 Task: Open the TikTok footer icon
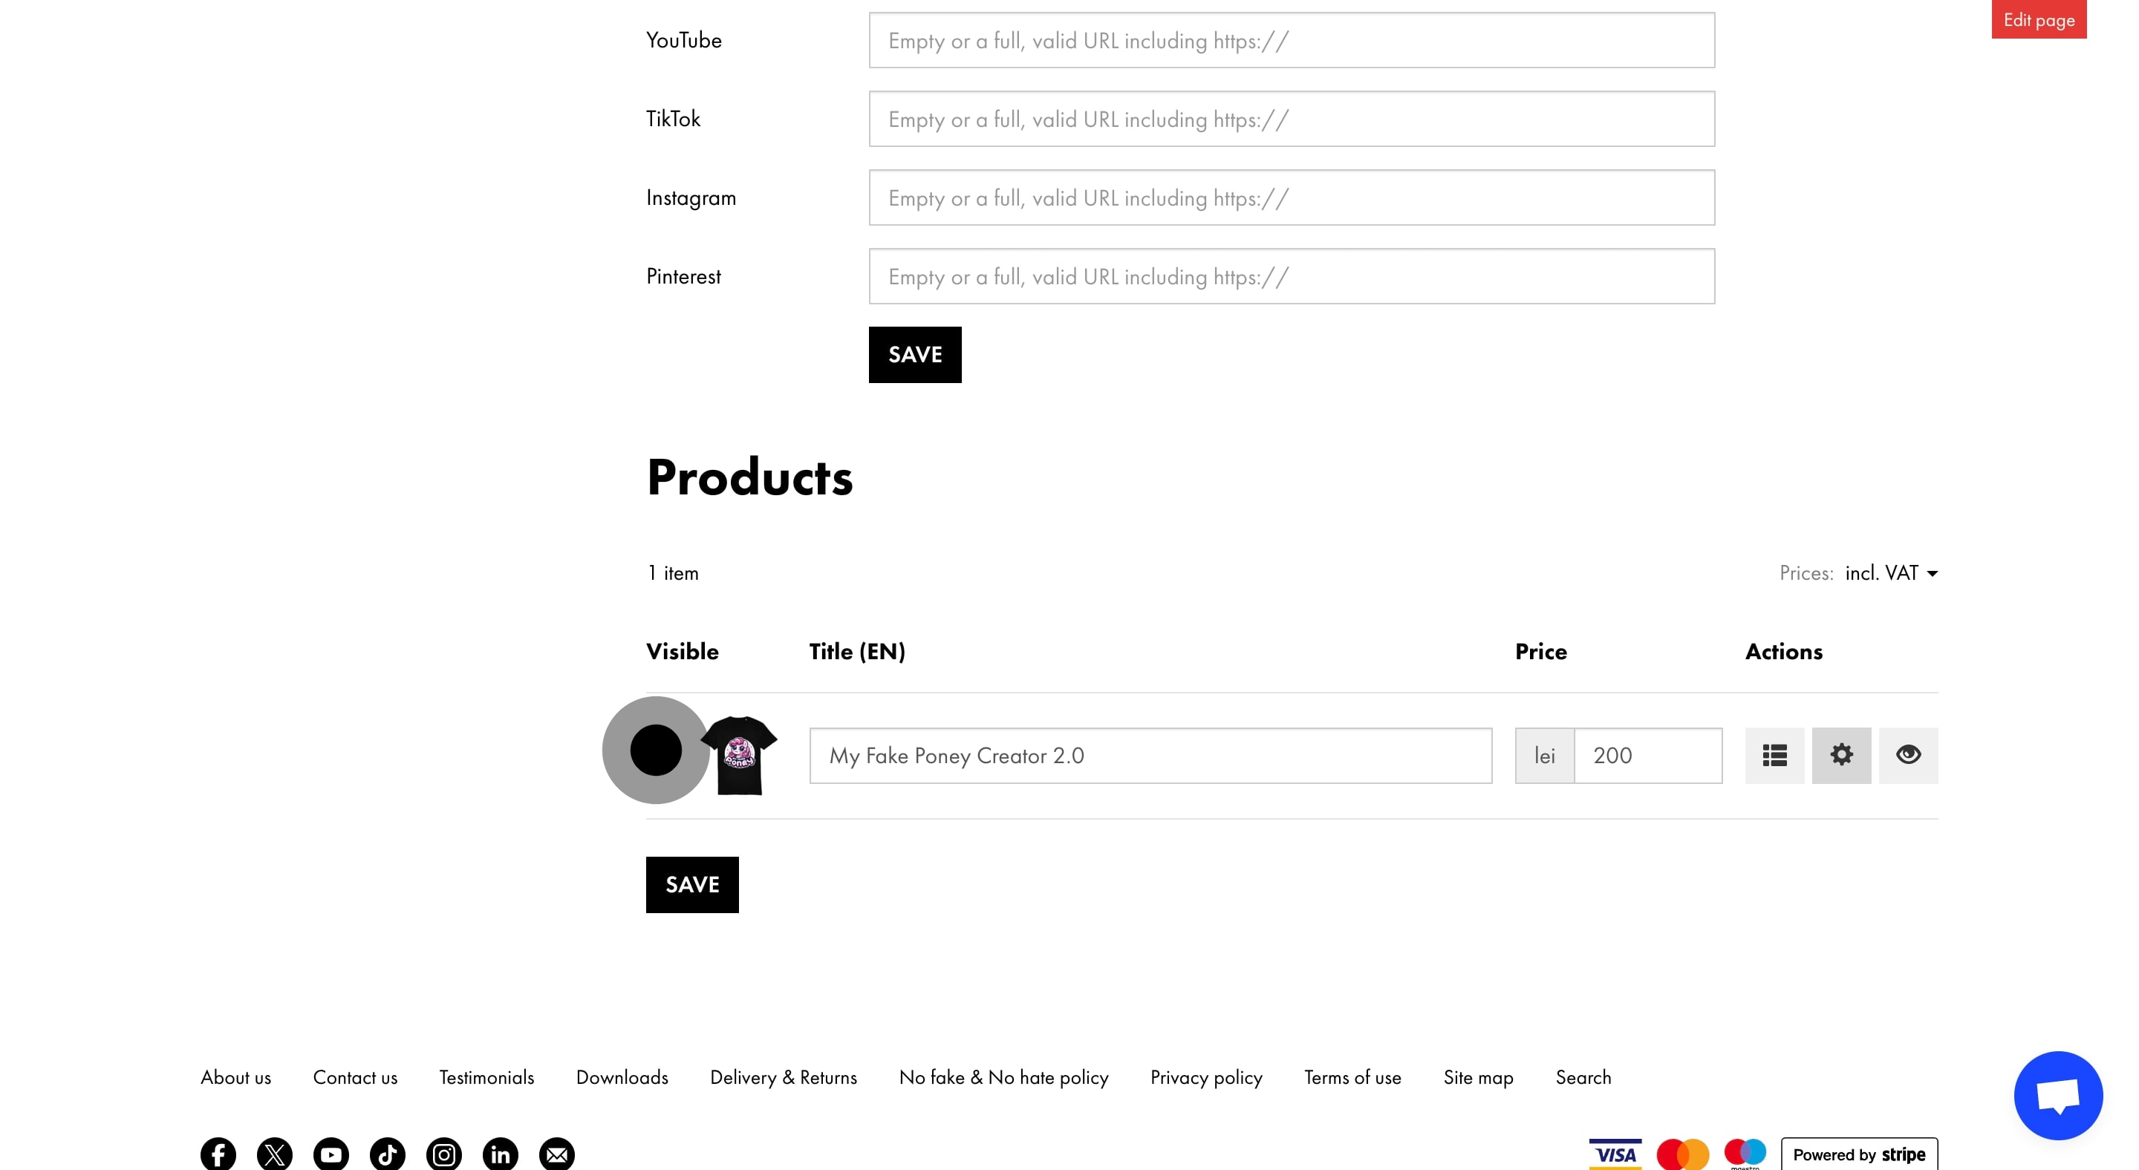[387, 1154]
